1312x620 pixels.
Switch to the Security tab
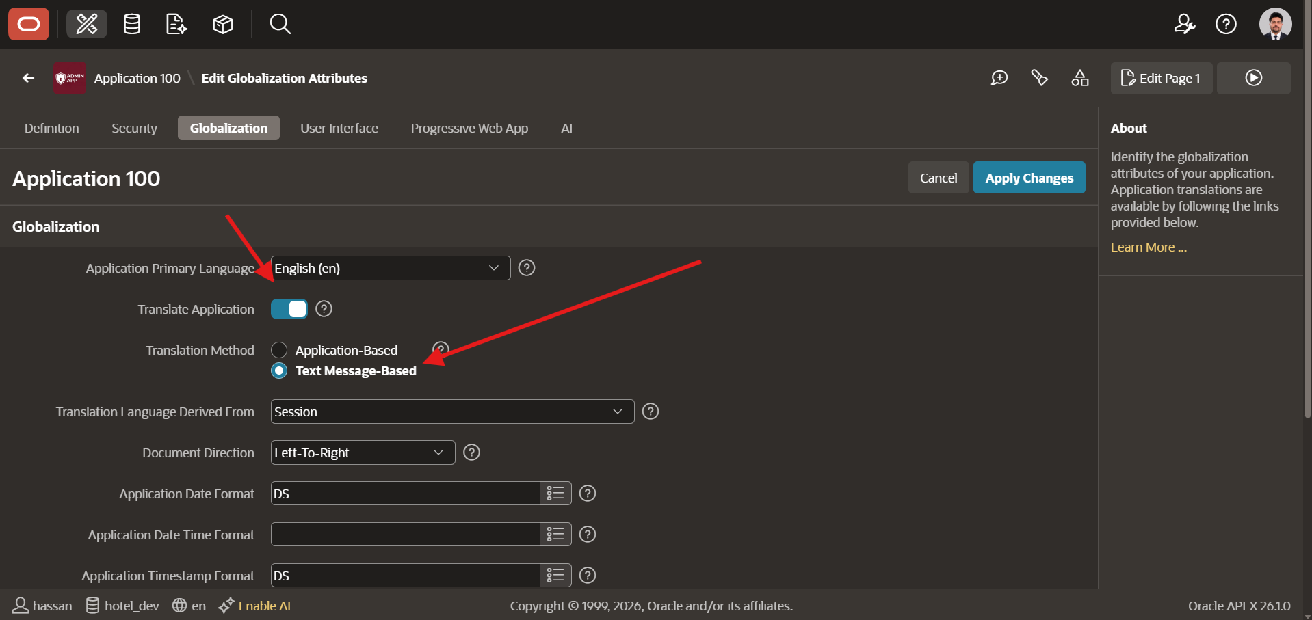click(x=134, y=128)
